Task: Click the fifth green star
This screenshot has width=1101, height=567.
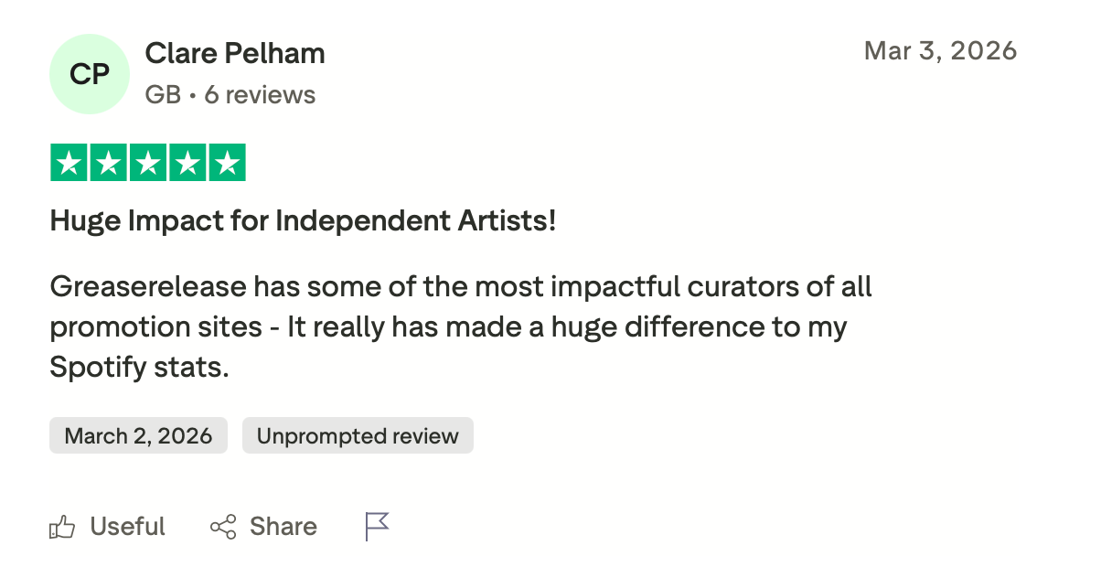Action: coord(228,163)
